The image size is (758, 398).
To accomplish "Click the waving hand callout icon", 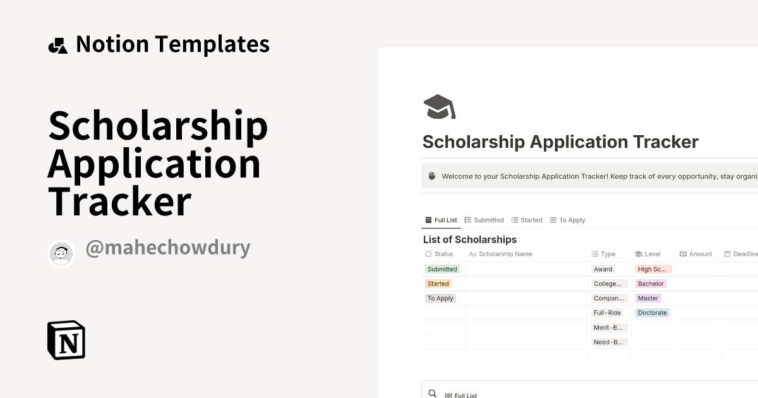I will pyautogui.click(x=432, y=176).
